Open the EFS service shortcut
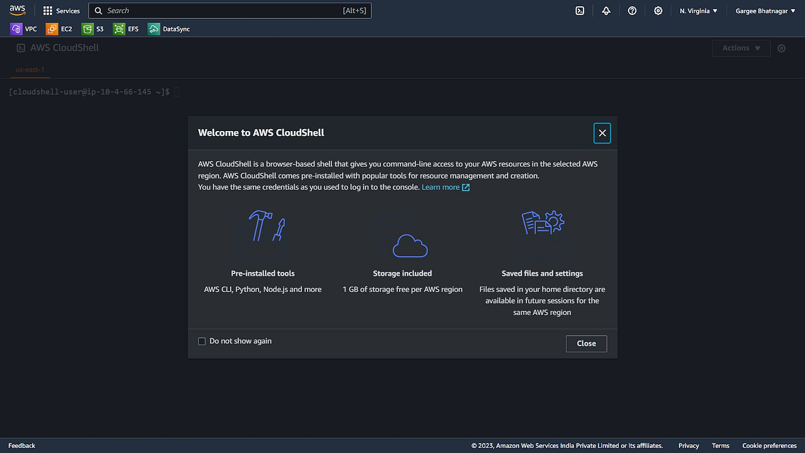Image resolution: width=805 pixels, height=453 pixels. [x=126, y=29]
